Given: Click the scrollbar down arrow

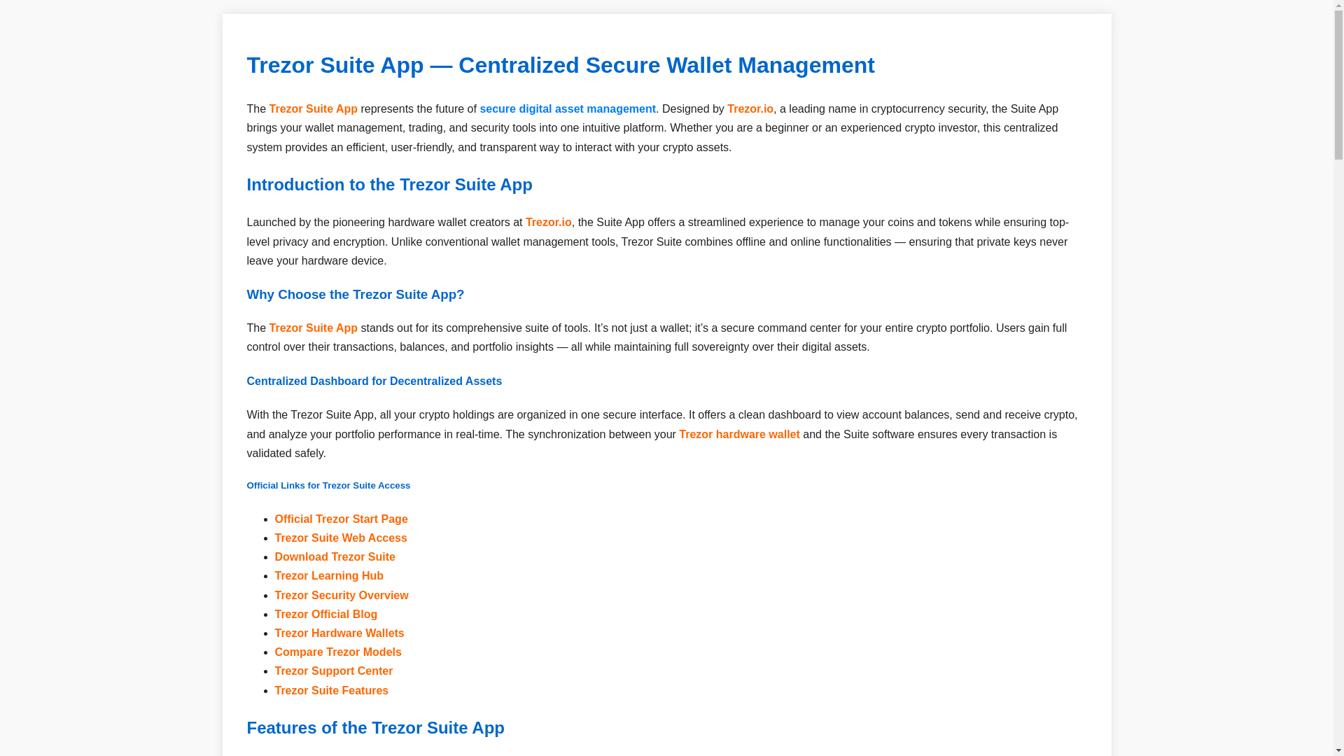Looking at the screenshot, I should coord(1338,750).
